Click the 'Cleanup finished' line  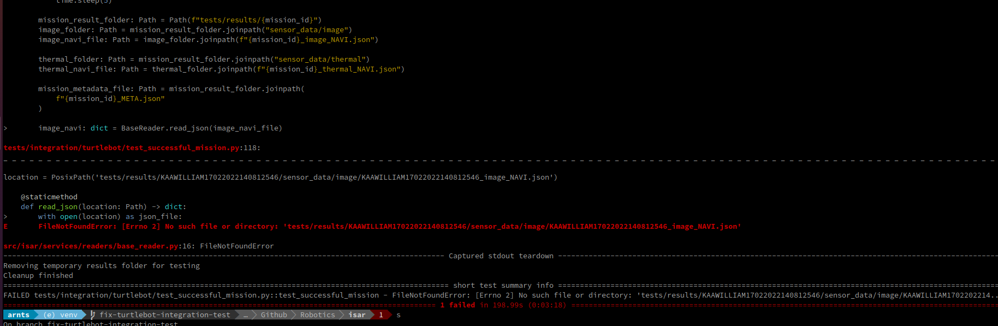(38, 276)
